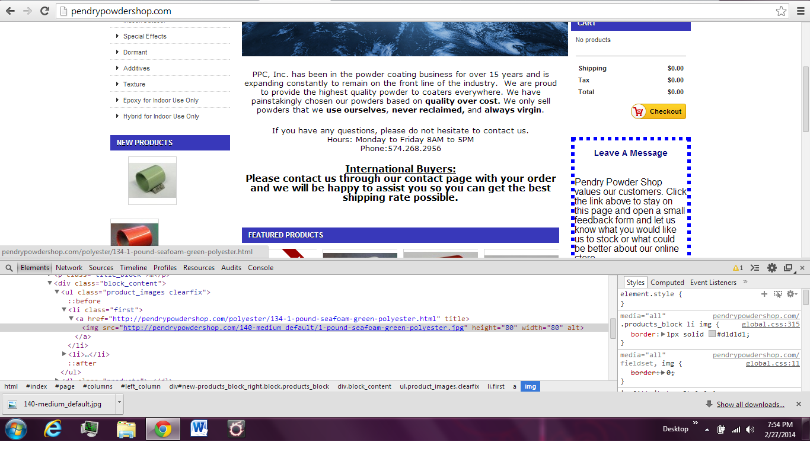Open the DevTools warning count indicator
The width and height of the screenshot is (810, 455).
pos(738,268)
